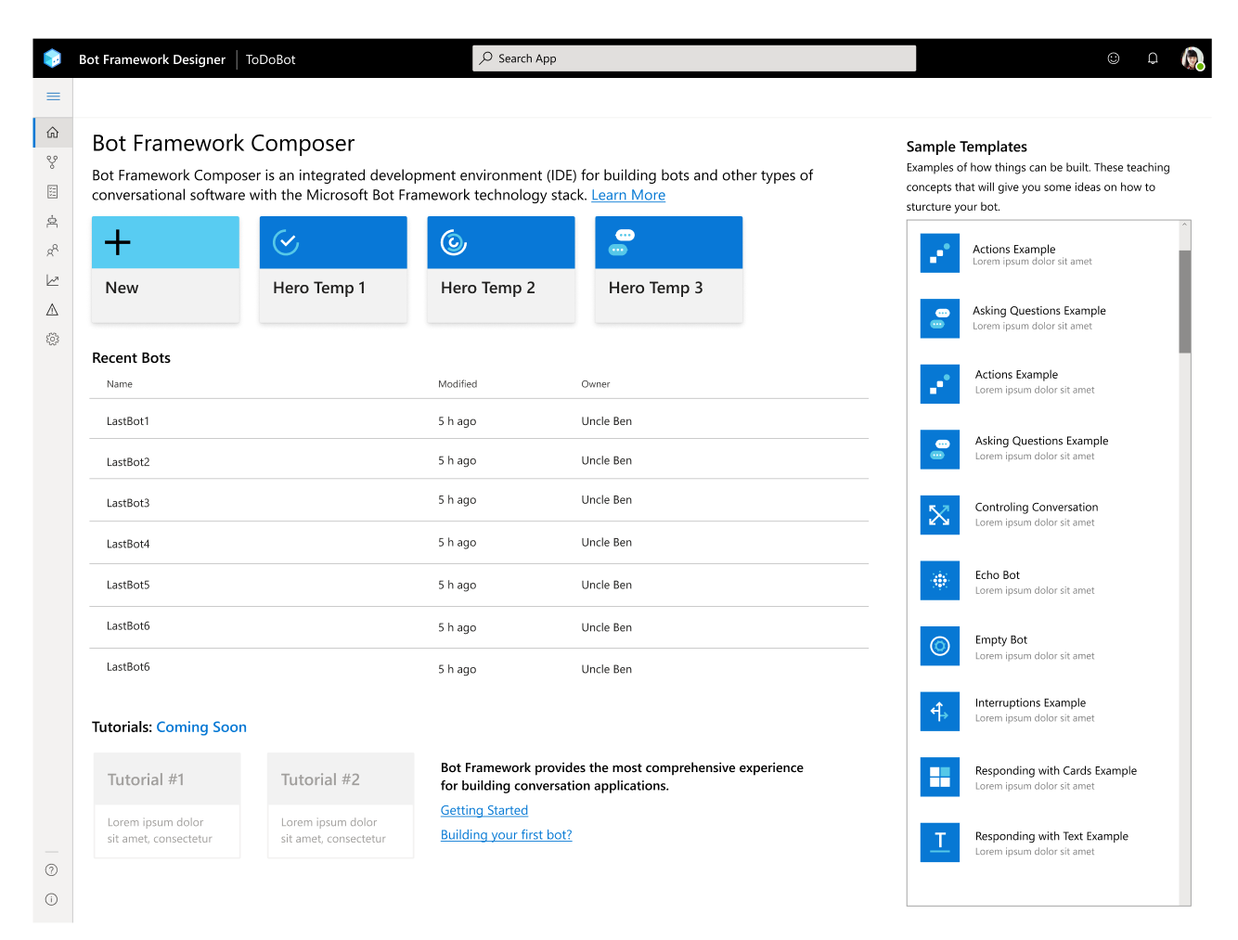Open the Tutorial #2 card

[341, 805]
